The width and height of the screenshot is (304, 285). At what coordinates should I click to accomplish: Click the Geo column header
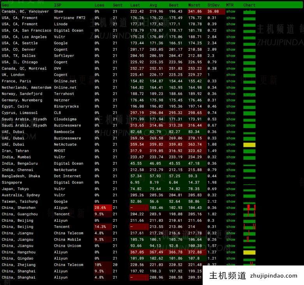[x=5, y=5]
